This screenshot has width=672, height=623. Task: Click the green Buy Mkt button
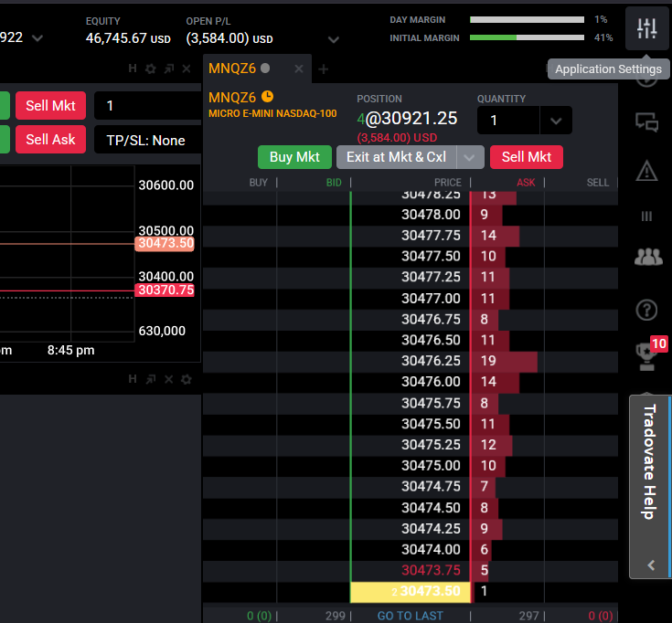pos(294,157)
